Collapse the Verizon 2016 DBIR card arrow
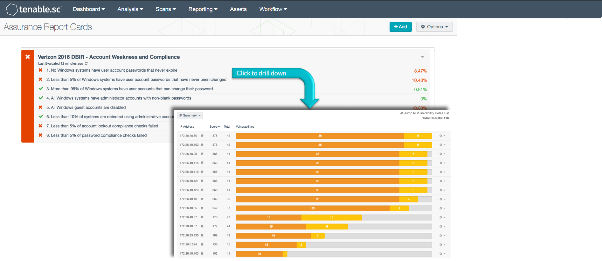Image resolution: width=602 pixels, height=261 pixels. [422, 57]
